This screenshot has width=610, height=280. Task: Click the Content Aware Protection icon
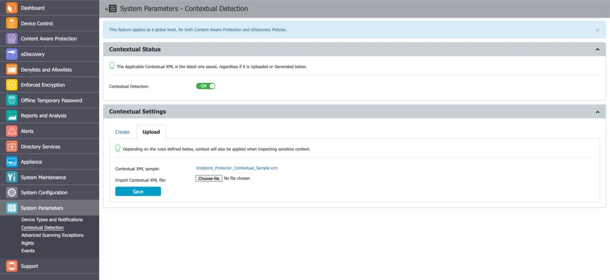tap(11, 39)
